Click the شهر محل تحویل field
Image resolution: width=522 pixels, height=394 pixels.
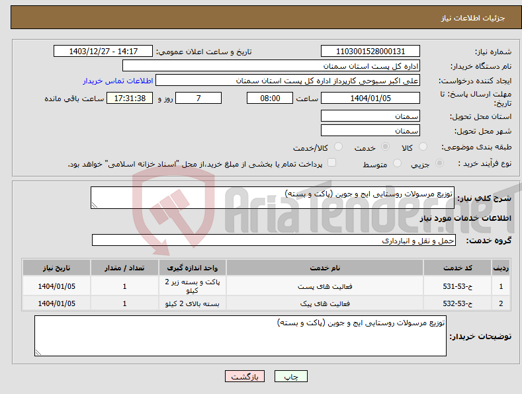[x=370, y=130]
